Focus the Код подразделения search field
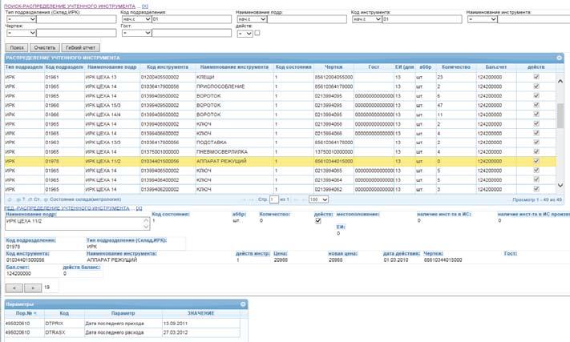570x342 pixels. (x=192, y=19)
